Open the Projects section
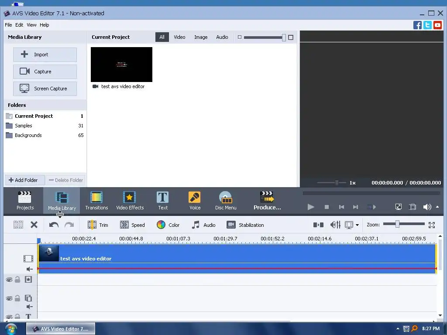Image resolution: width=447 pixels, height=335 pixels. (x=25, y=201)
